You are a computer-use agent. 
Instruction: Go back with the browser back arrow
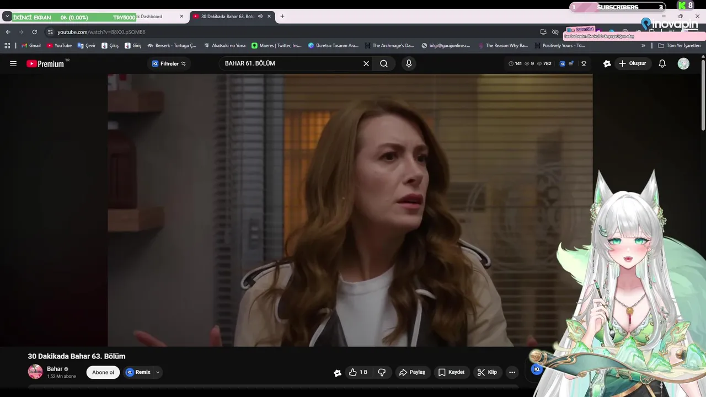click(8, 32)
